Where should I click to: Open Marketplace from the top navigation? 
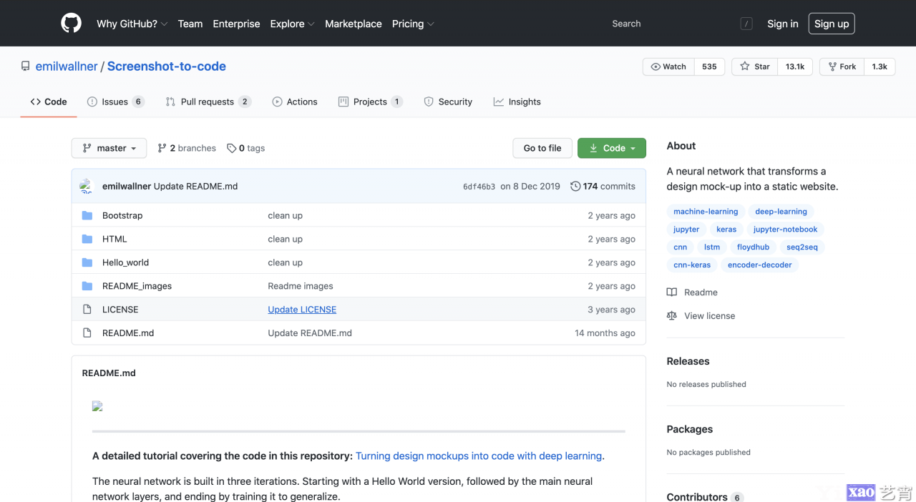click(354, 24)
